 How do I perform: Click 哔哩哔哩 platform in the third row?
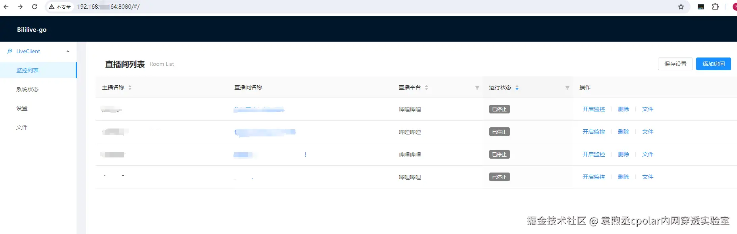pos(410,155)
